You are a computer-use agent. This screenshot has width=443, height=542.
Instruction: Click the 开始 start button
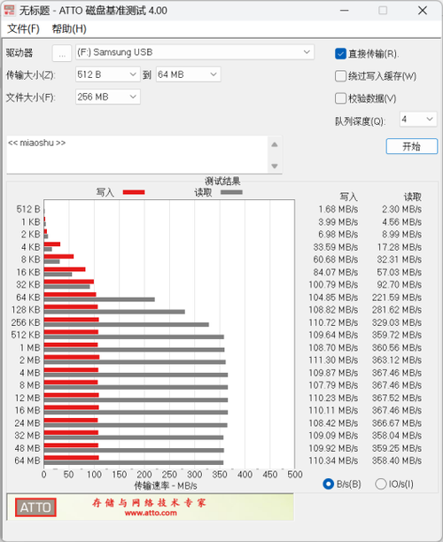click(411, 146)
